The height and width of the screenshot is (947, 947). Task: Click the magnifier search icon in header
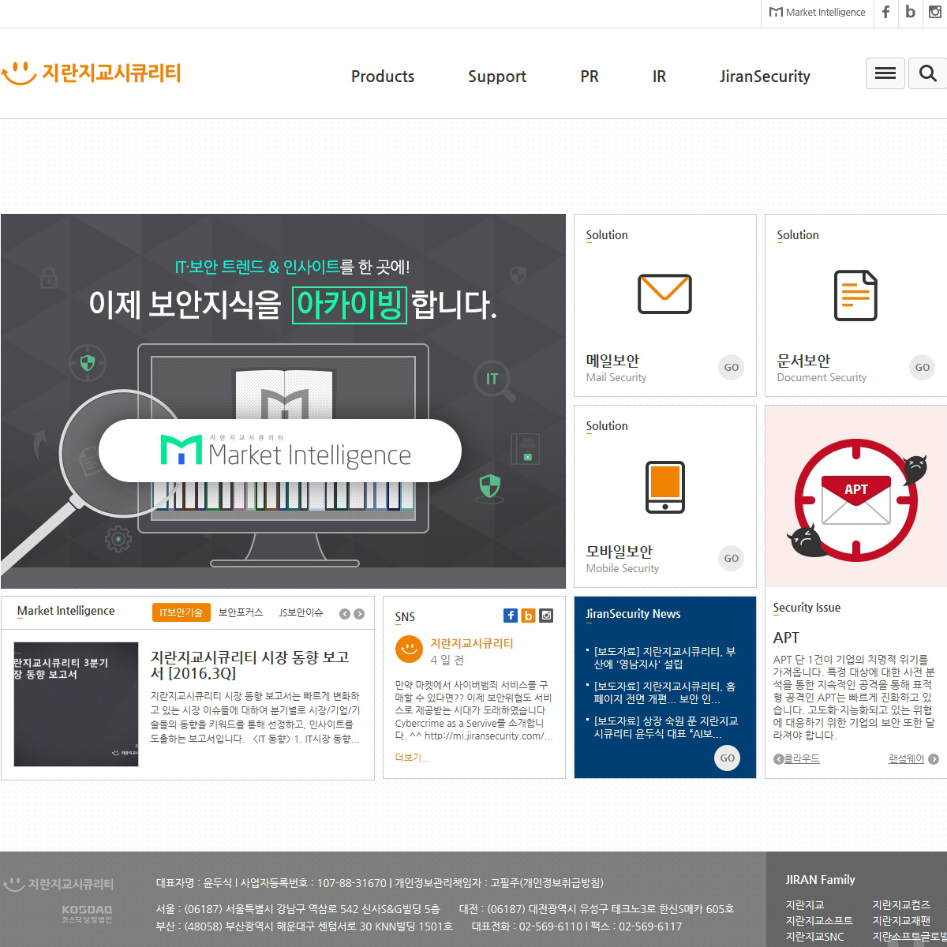[927, 73]
